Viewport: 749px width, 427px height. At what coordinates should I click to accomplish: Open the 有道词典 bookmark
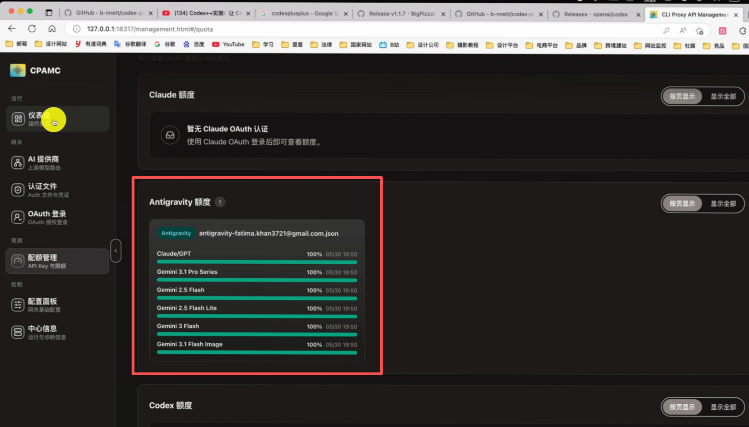click(90, 44)
